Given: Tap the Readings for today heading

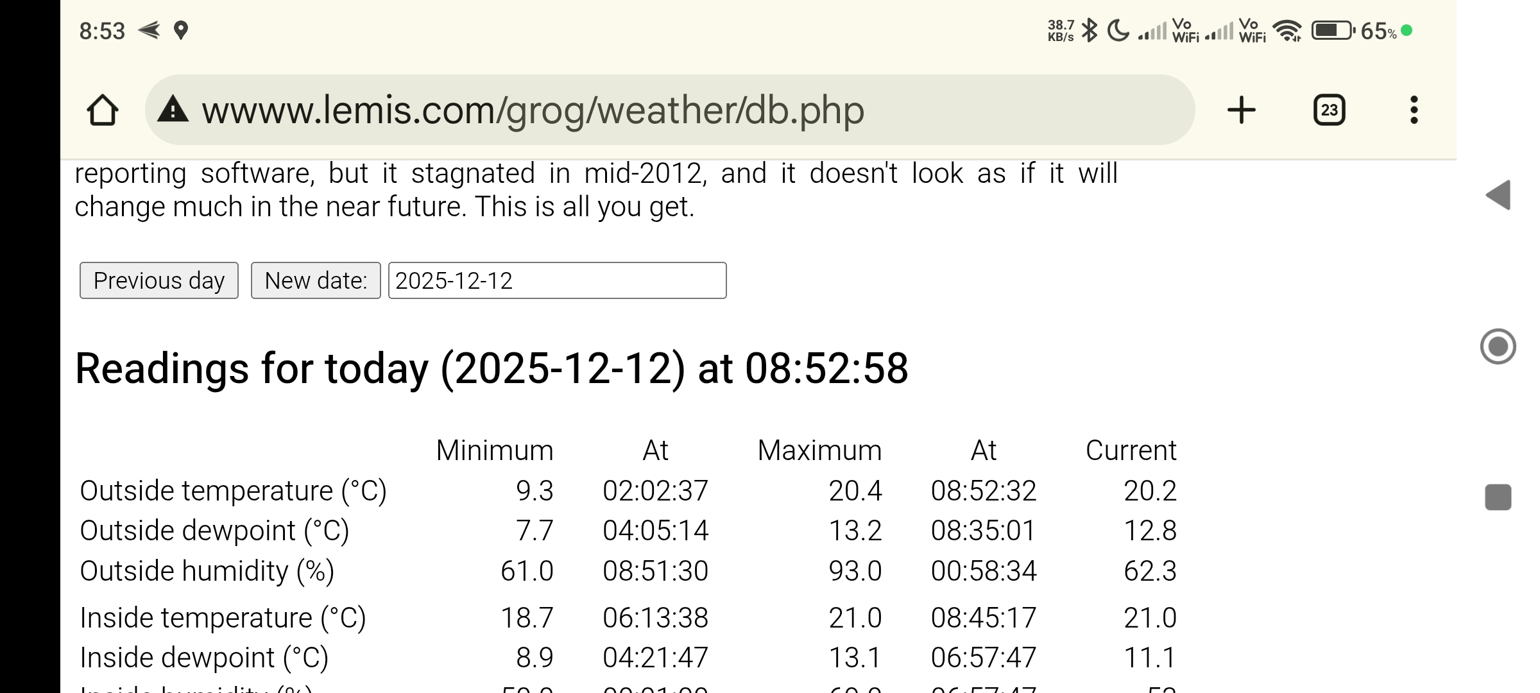Looking at the screenshot, I should [x=492, y=369].
